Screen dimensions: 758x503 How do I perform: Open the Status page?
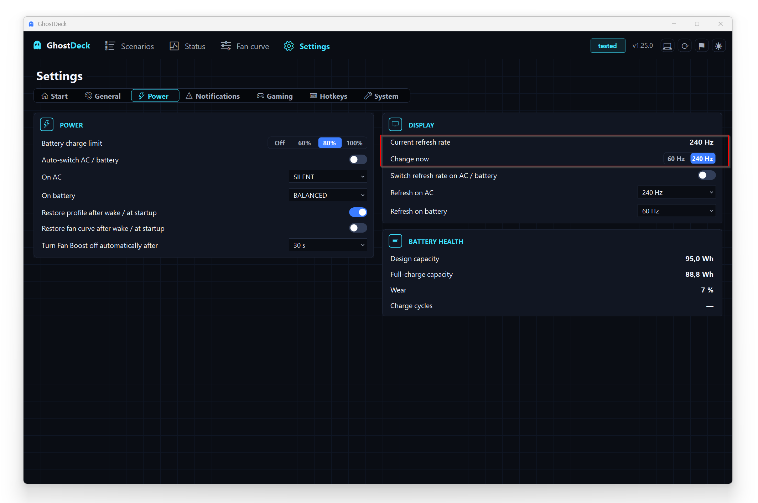pyautogui.click(x=187, y=46)
